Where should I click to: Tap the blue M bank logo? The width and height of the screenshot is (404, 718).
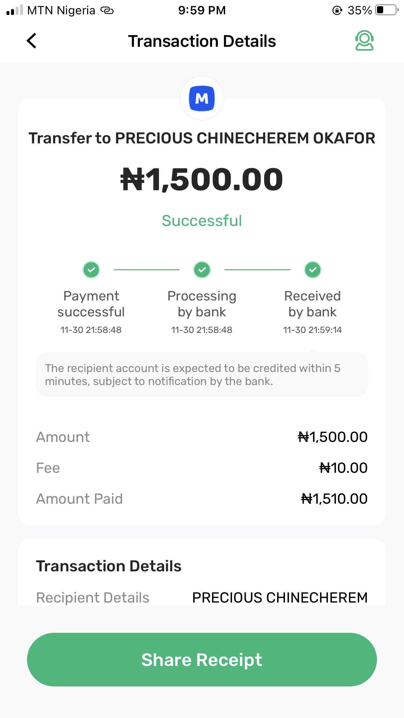202,98
